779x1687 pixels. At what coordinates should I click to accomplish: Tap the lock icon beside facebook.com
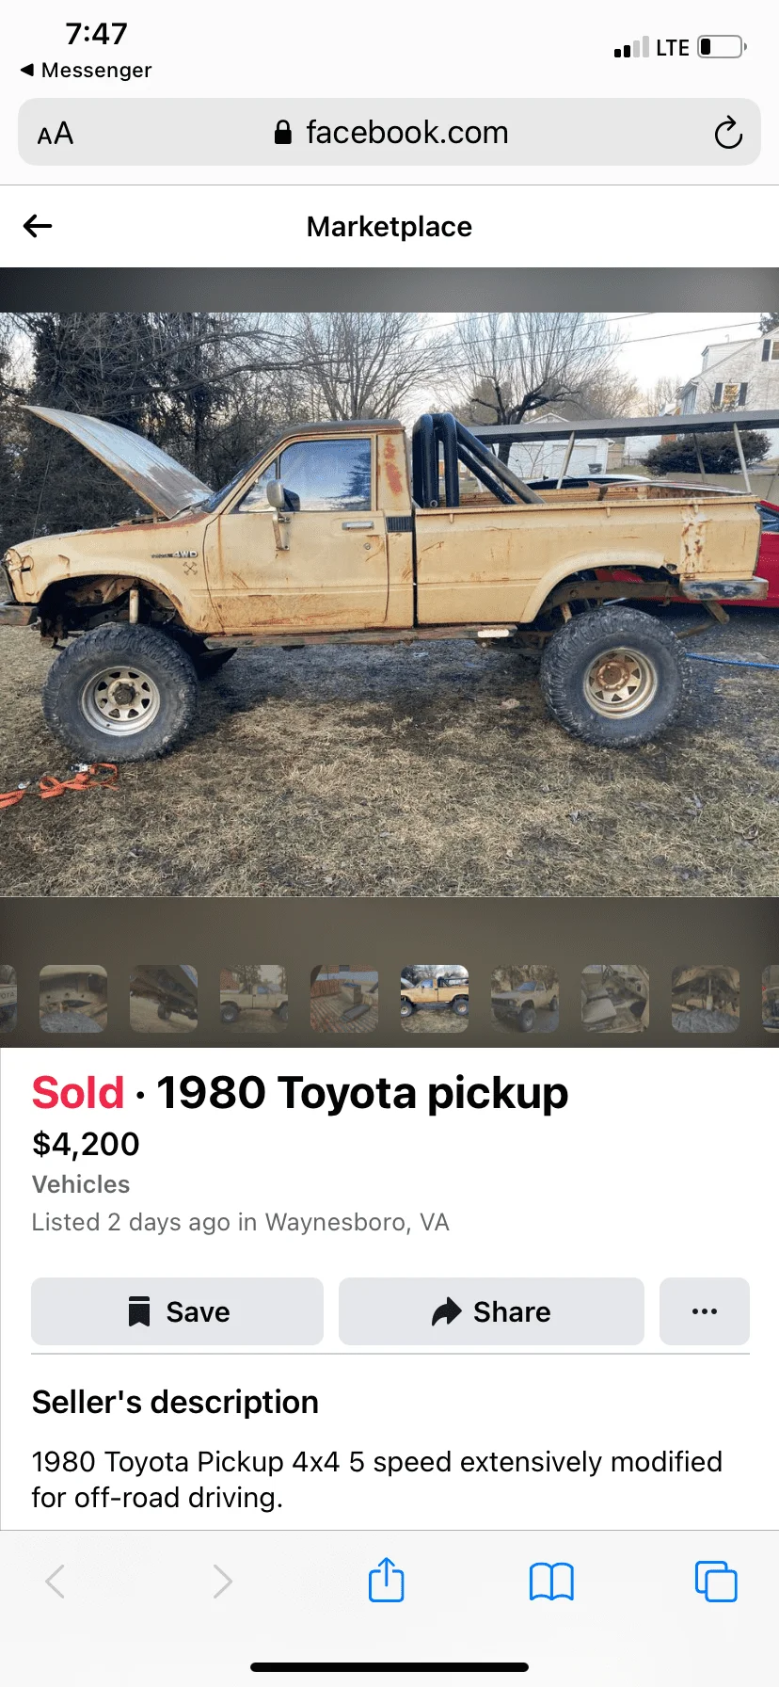point(282,132)
